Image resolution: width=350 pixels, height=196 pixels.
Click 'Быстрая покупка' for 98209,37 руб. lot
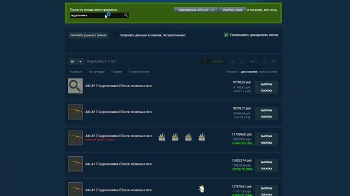266,113
